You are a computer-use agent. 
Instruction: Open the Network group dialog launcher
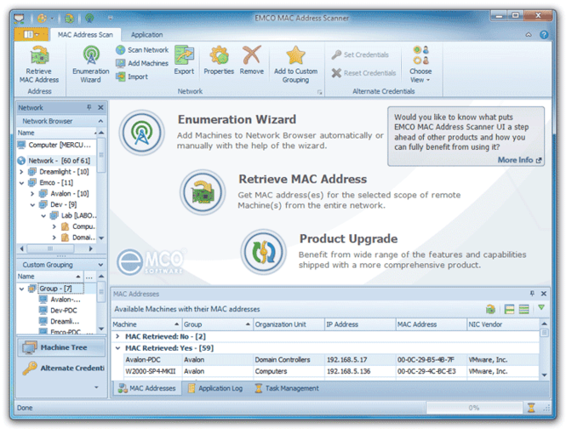click(x=319, y=92)
